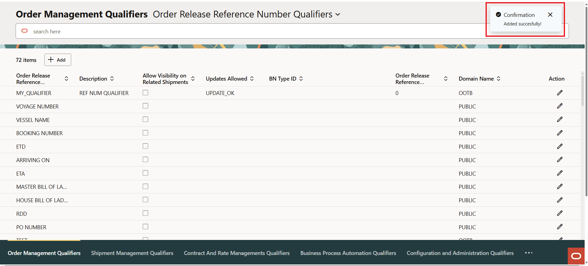This screenshot has height=266, width=588.
Task: Sort by Domain Name column
Action: tap(498, 79)
